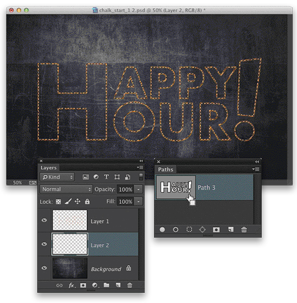
Task: Open the Normal blend mode dropdown
Action: point(66,189)
